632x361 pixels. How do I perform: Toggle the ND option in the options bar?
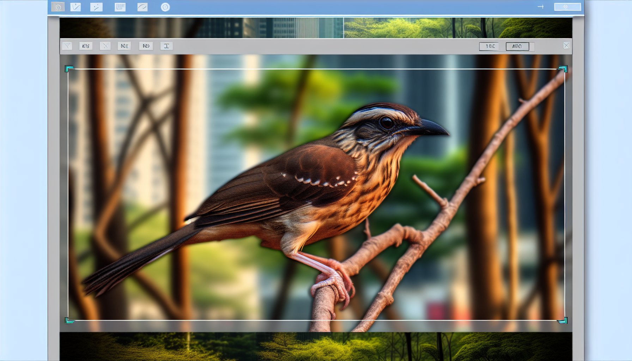[146, 46]
